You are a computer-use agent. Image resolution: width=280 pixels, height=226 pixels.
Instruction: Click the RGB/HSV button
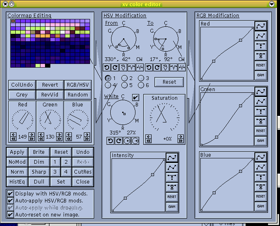pos(78,85)
